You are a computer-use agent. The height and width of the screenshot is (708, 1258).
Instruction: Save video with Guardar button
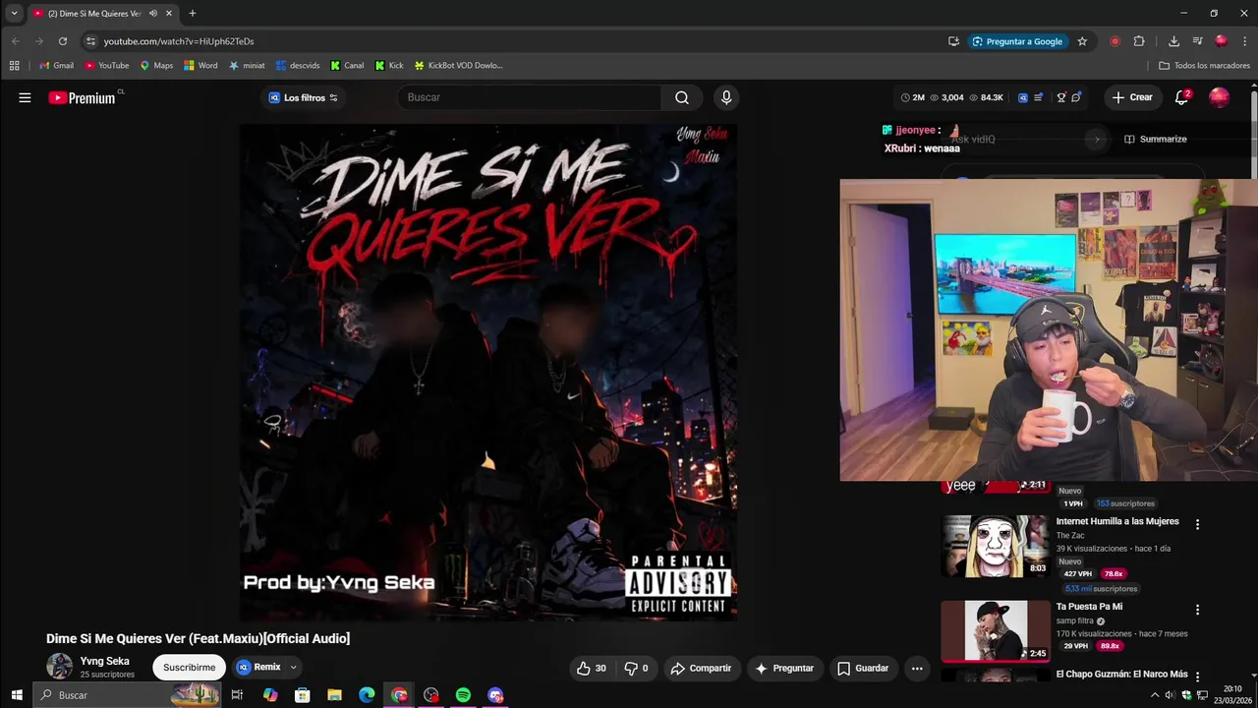point(863,669)
